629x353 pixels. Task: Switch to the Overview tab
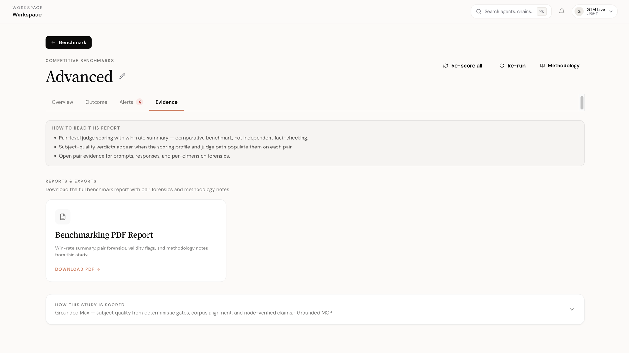62,102
